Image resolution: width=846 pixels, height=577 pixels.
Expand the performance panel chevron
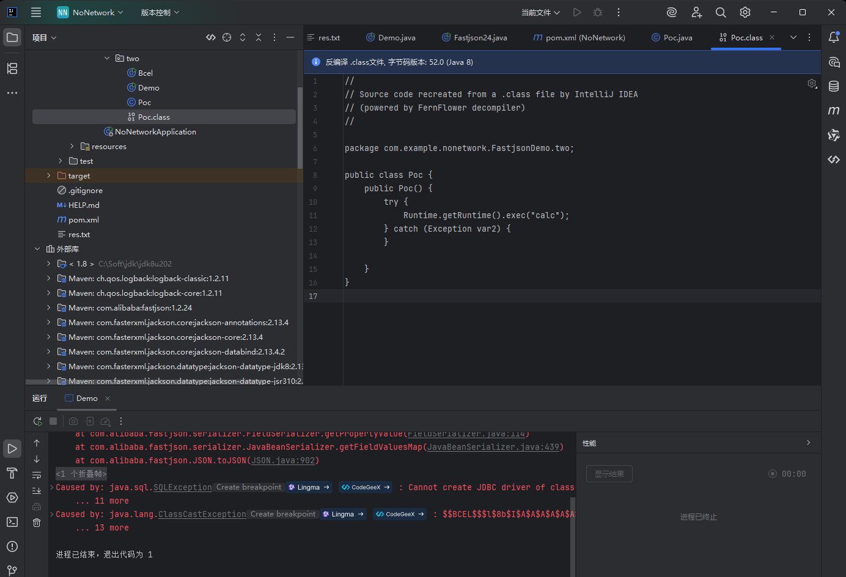tap(808, 443)
